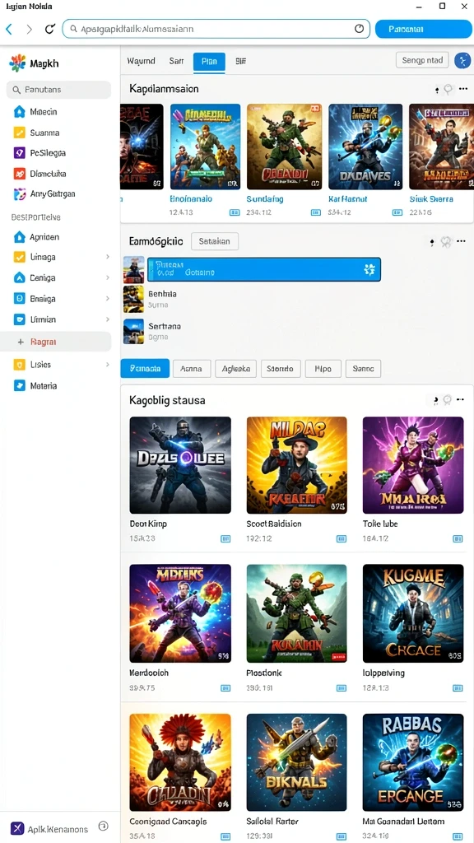The image size is (474, 843).
Task: Select the Samc filter tab
Action: (x=363, y=369)
